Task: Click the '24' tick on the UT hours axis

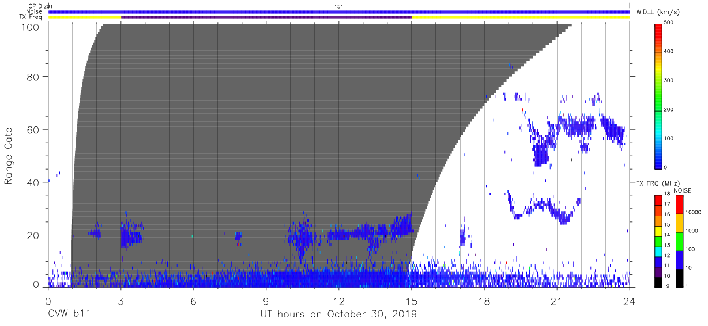Action: click(x=630, y=301)
